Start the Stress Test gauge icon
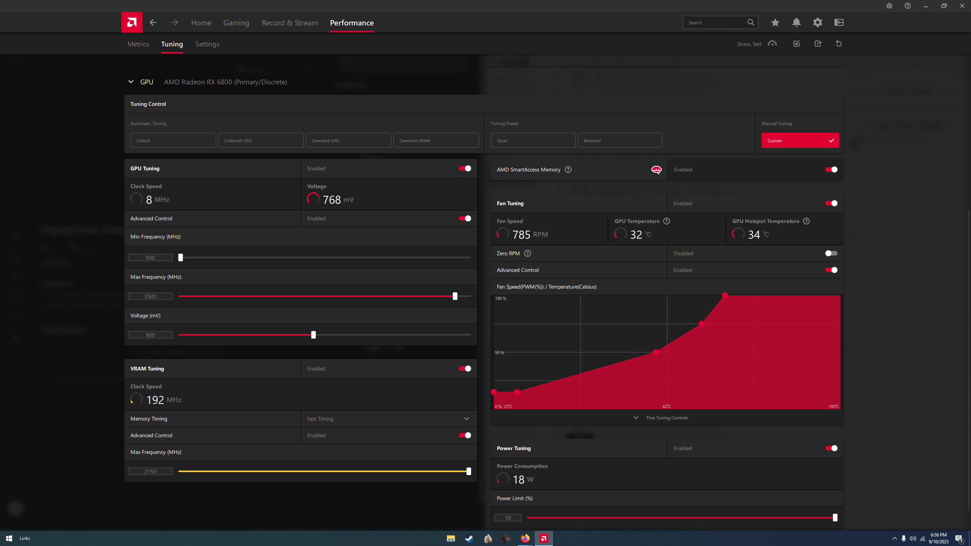Screen dimensions: 971x546 point(772,44)
